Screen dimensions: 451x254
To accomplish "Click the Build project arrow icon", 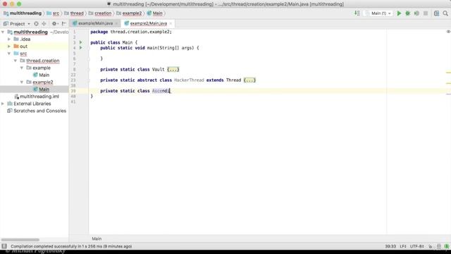I will point(357,13).
